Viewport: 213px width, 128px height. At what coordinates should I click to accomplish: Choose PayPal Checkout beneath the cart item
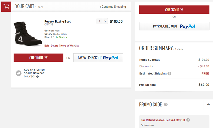point(98,58)
